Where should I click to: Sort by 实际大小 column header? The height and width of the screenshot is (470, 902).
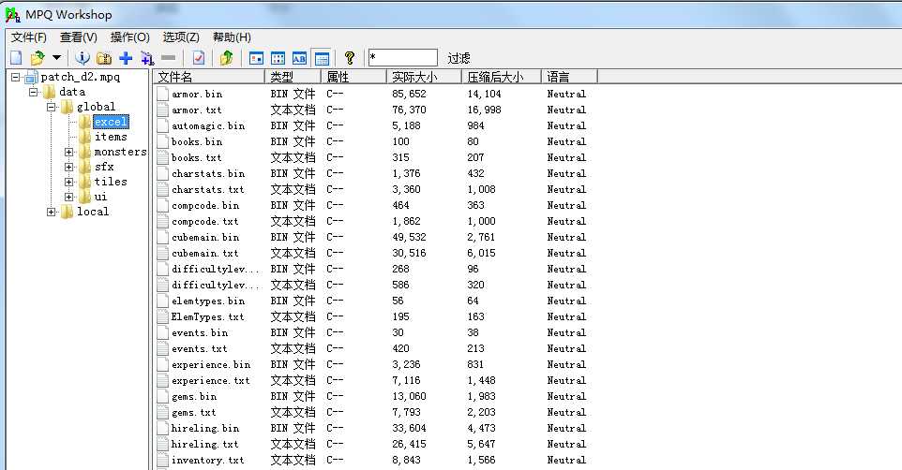424,77
